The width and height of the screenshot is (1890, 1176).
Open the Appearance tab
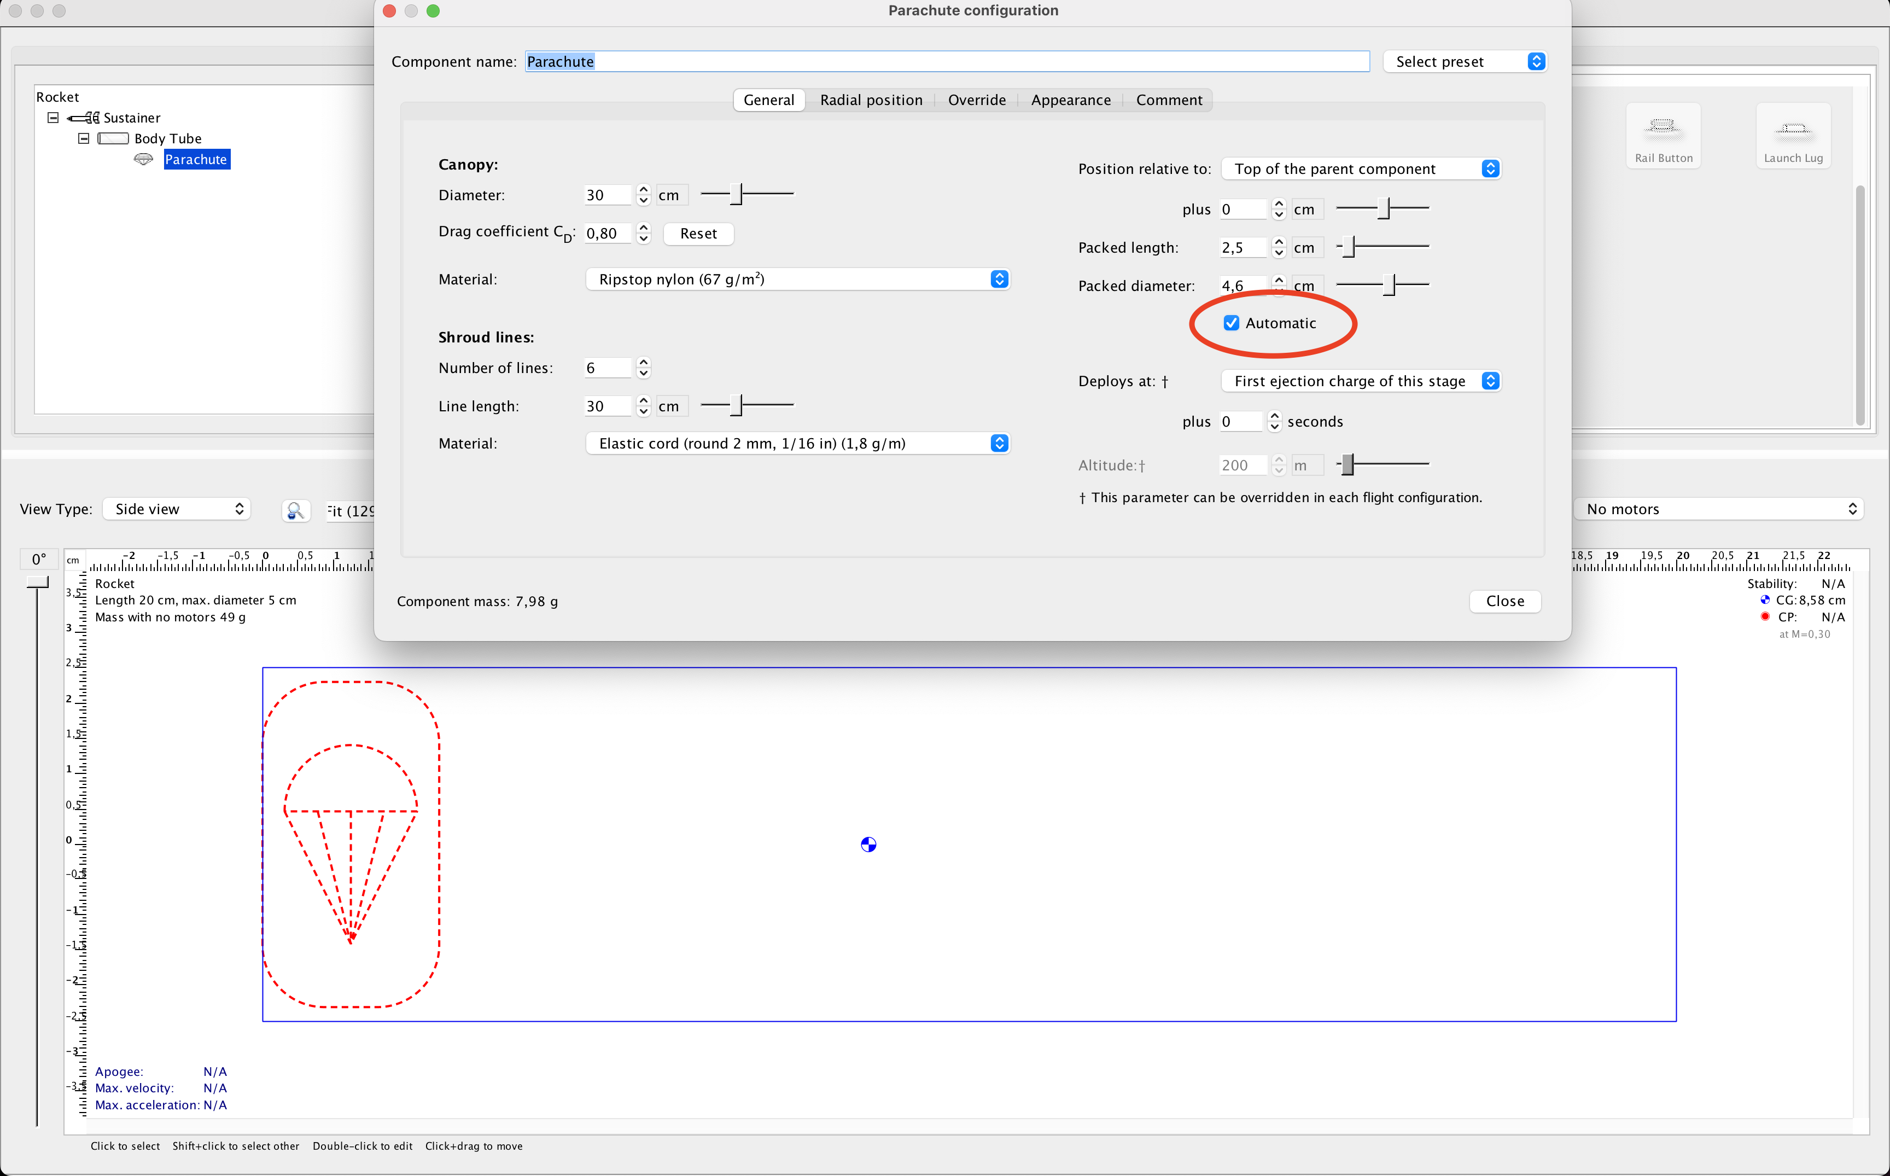tap(1071, 100)
